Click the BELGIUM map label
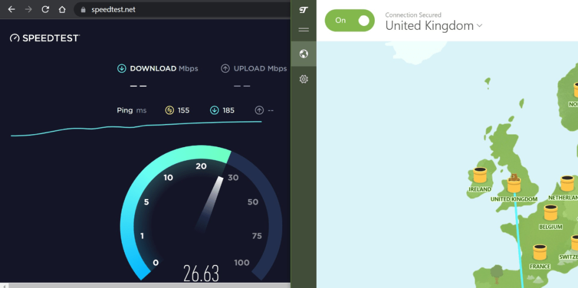Screen dimensions: 578x288 point(551,227)
